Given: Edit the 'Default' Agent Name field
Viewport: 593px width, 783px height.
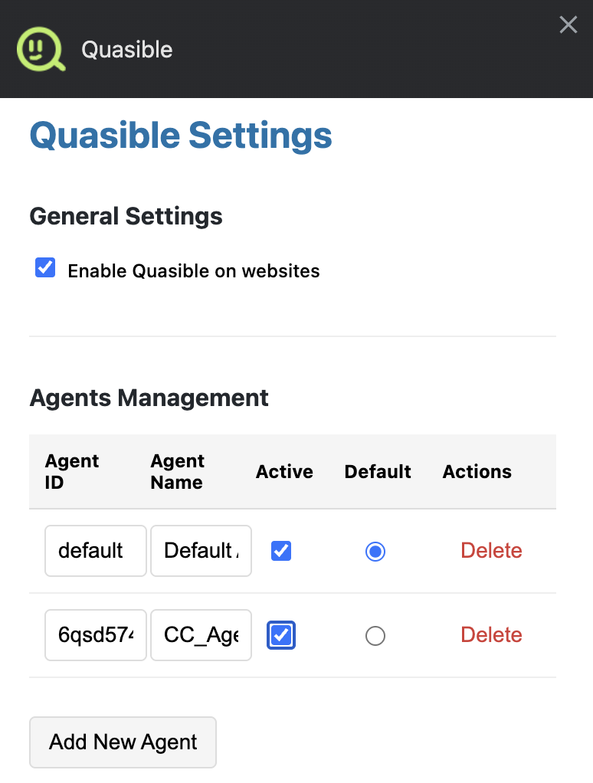Looking at the screenshot, I should coord(201,551).
